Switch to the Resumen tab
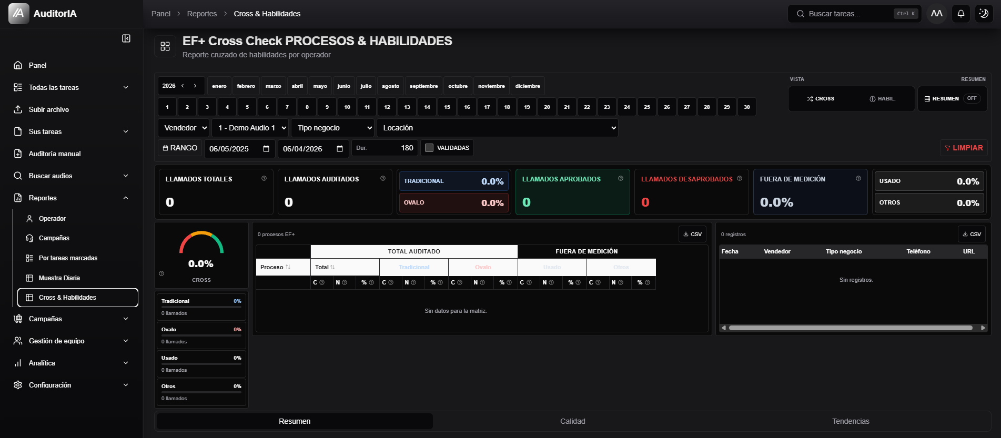This screenshot has height=438, width=1001. coord(295,421)
